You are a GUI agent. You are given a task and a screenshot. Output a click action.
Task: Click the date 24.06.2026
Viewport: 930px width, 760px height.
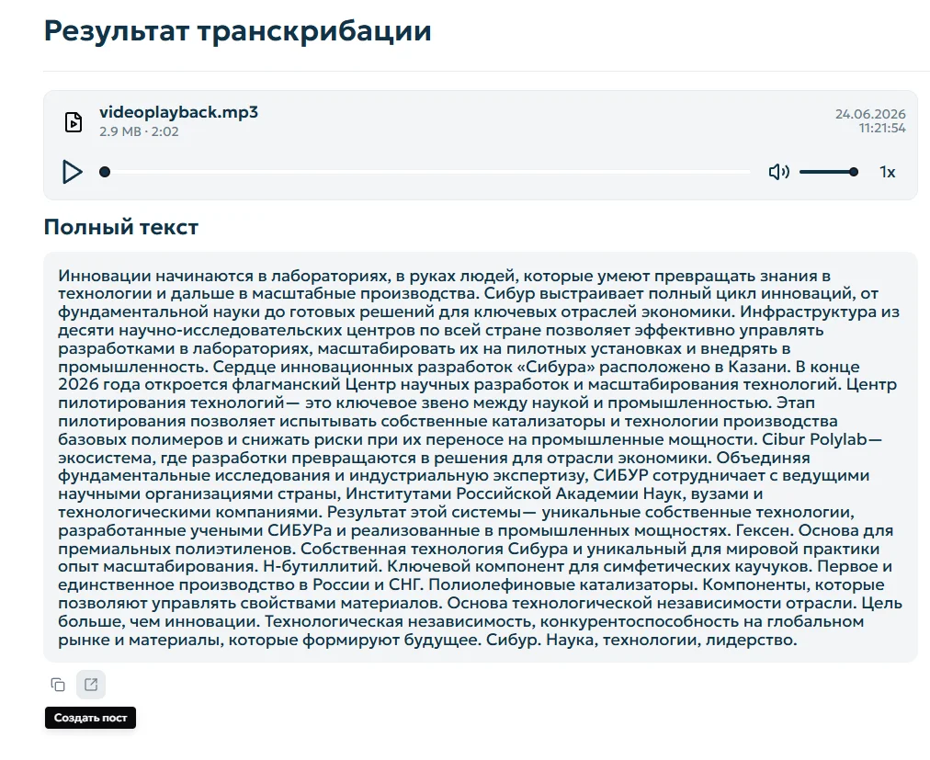[870, 114]
